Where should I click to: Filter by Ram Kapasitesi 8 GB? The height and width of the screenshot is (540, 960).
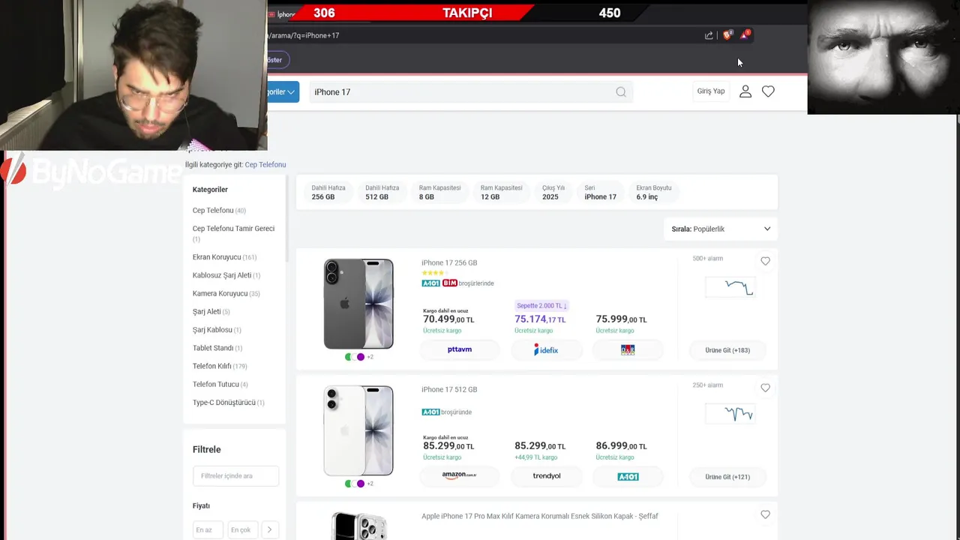(x=439, y=193)
